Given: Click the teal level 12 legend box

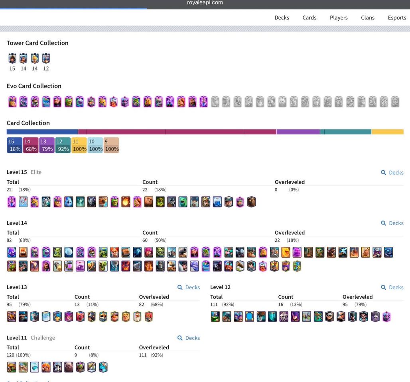Looking at the screenshot, I should (x=63, y=145).
